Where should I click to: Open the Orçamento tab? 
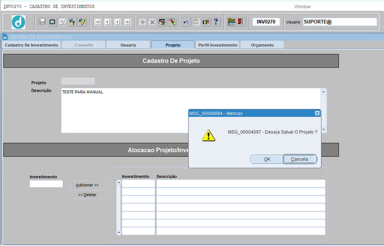262,45
